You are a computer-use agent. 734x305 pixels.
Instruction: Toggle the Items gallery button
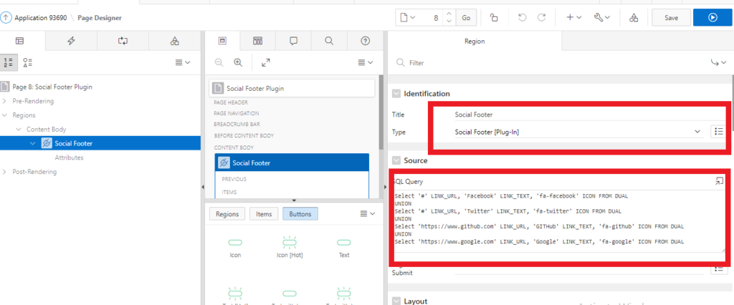point(264,214)
